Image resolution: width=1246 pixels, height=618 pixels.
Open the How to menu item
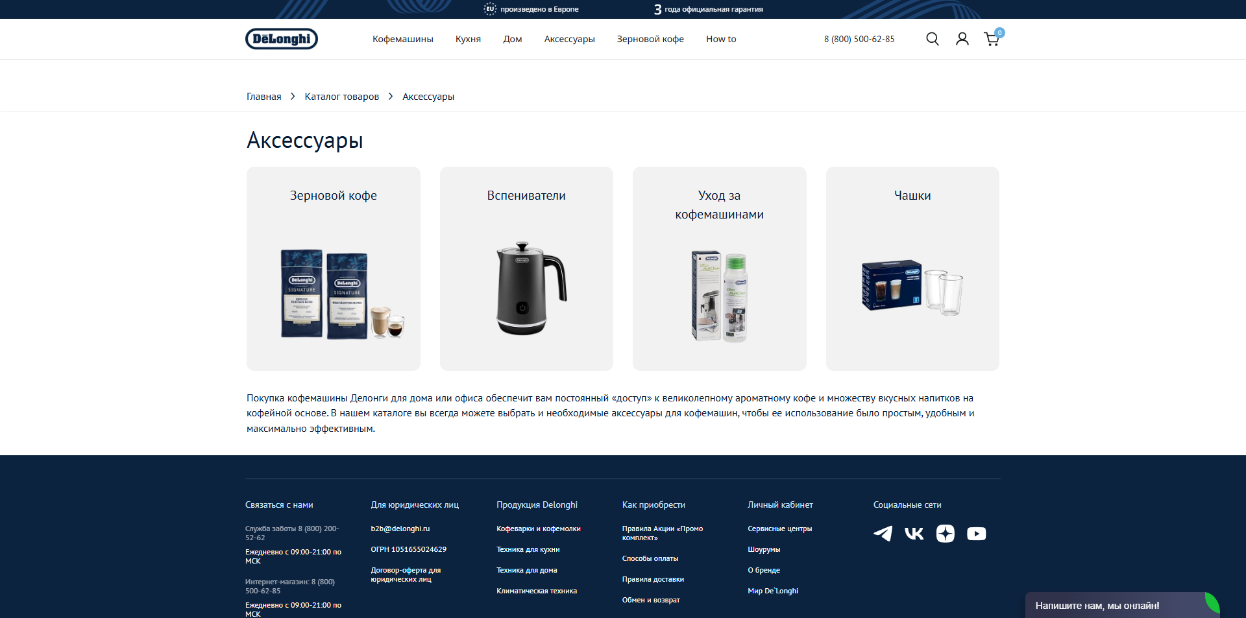(x=720, y=39)
